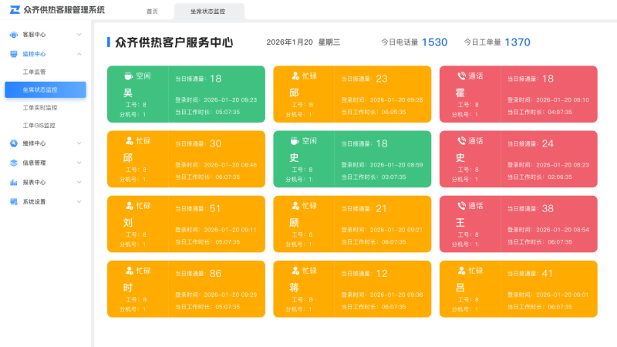The image size is (617, 347).
Task: Open 工单实时监控 in the sidebar
Action: coord(40,108)
